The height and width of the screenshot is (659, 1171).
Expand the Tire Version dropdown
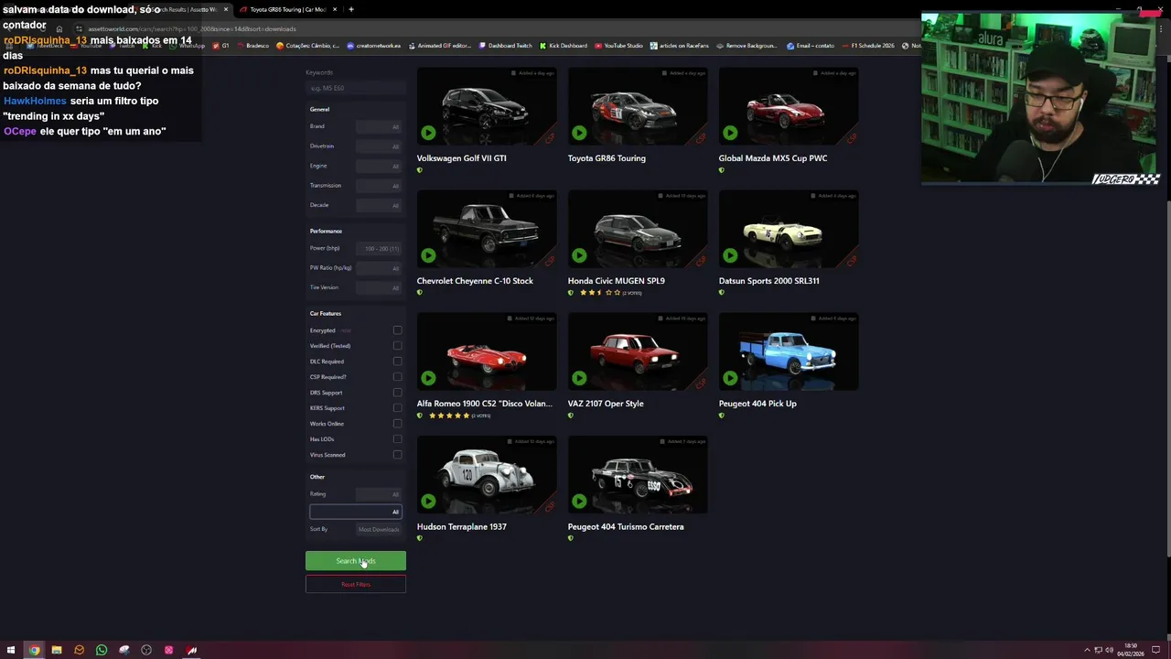click(379, 287)
